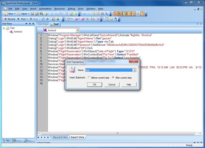The image size is (205, 148).
Task: Switch to the Keyword View tab
Action: 60,137
